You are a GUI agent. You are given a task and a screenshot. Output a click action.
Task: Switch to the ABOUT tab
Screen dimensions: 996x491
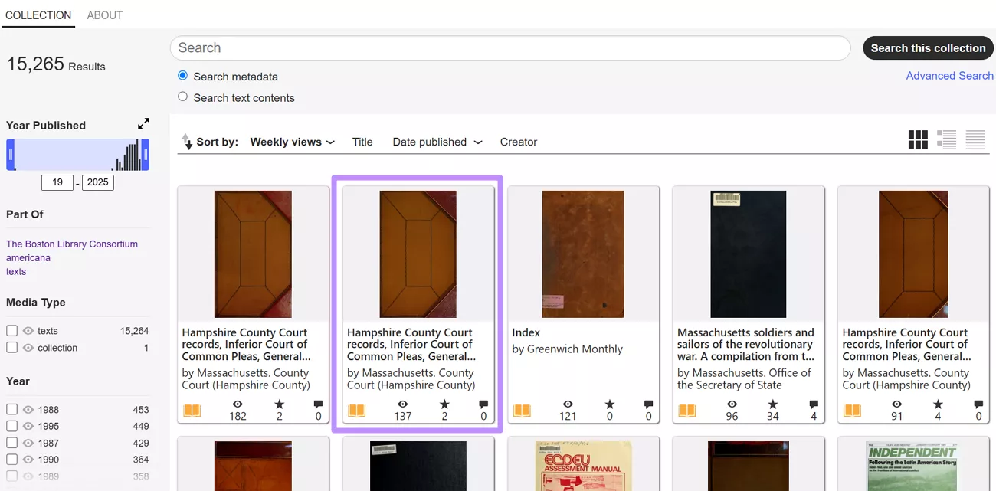pyautogui.click(x=104, y=15)
